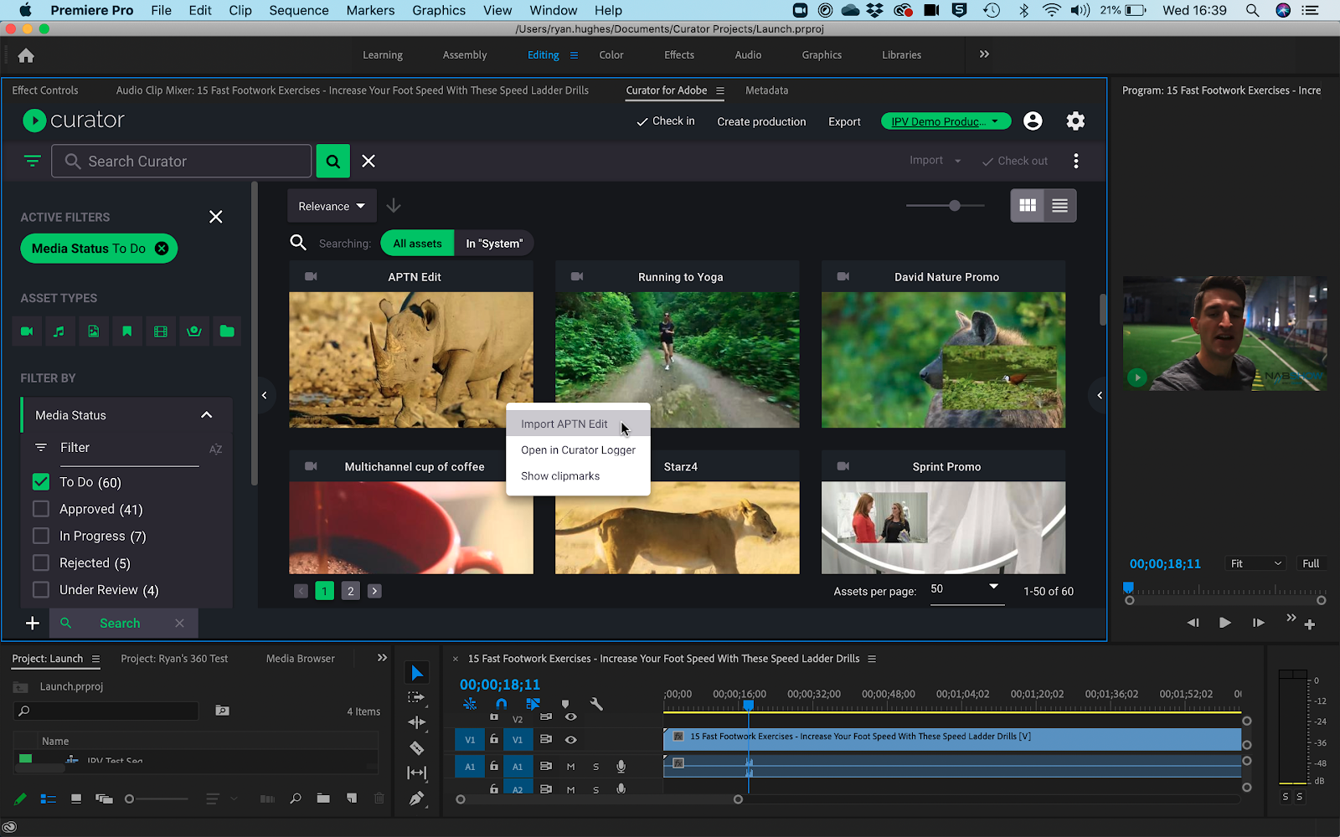Adjust the thumbnail size slider
Viewport: 1340px width, 837px height.
(954, 206)
